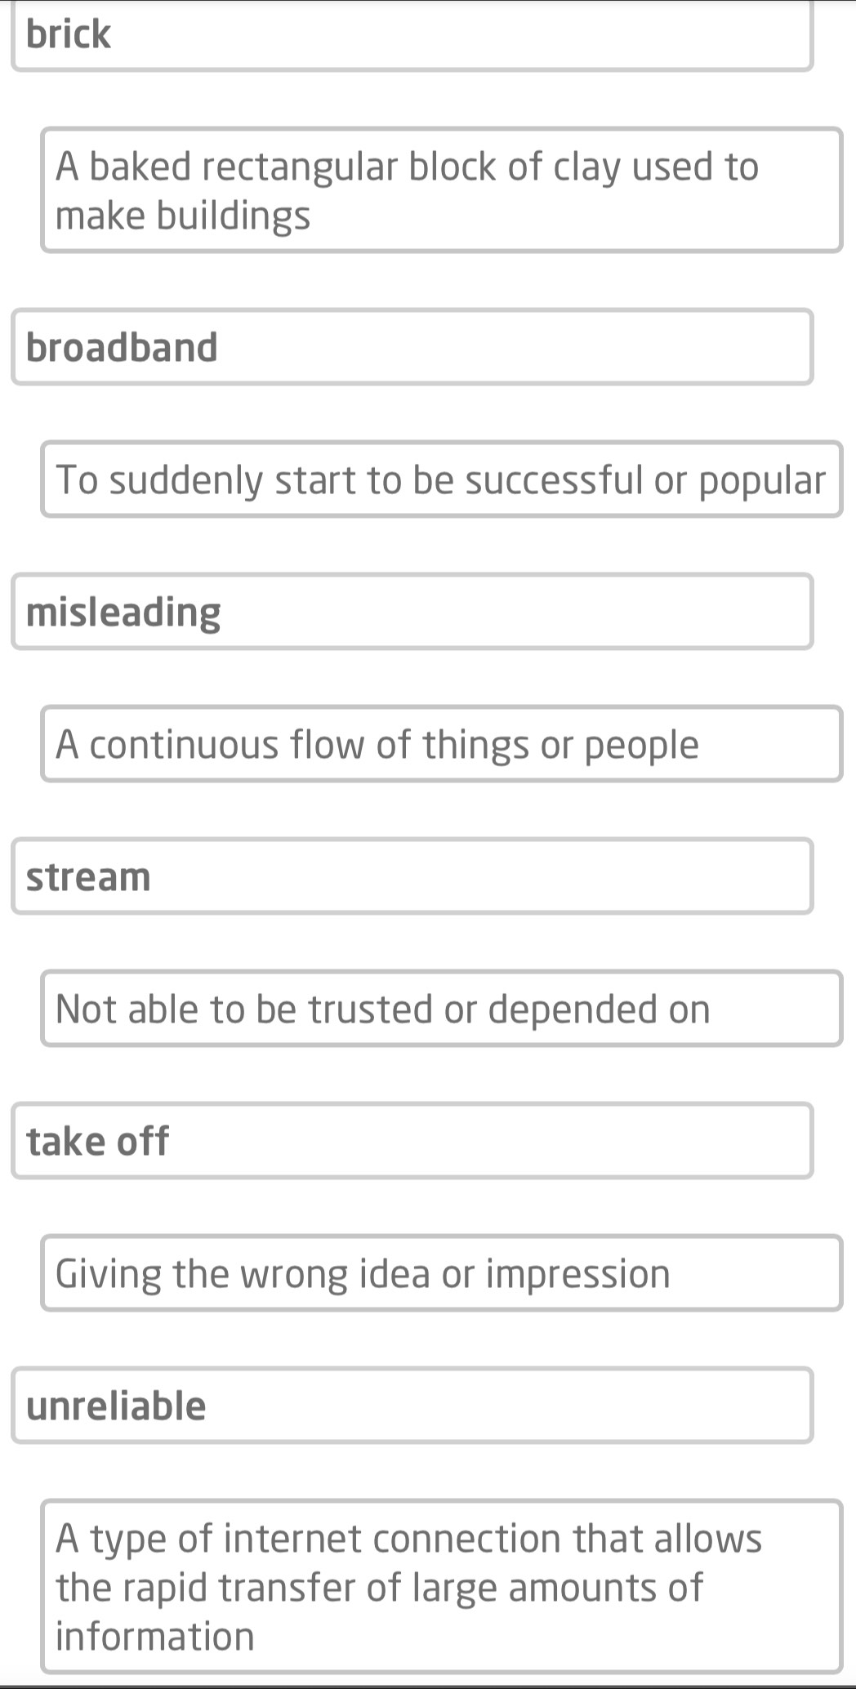This screenshot has width=856, height=1689.
Task: Tap the 'unreliable' word card
Action: [x=412, y=1406]
